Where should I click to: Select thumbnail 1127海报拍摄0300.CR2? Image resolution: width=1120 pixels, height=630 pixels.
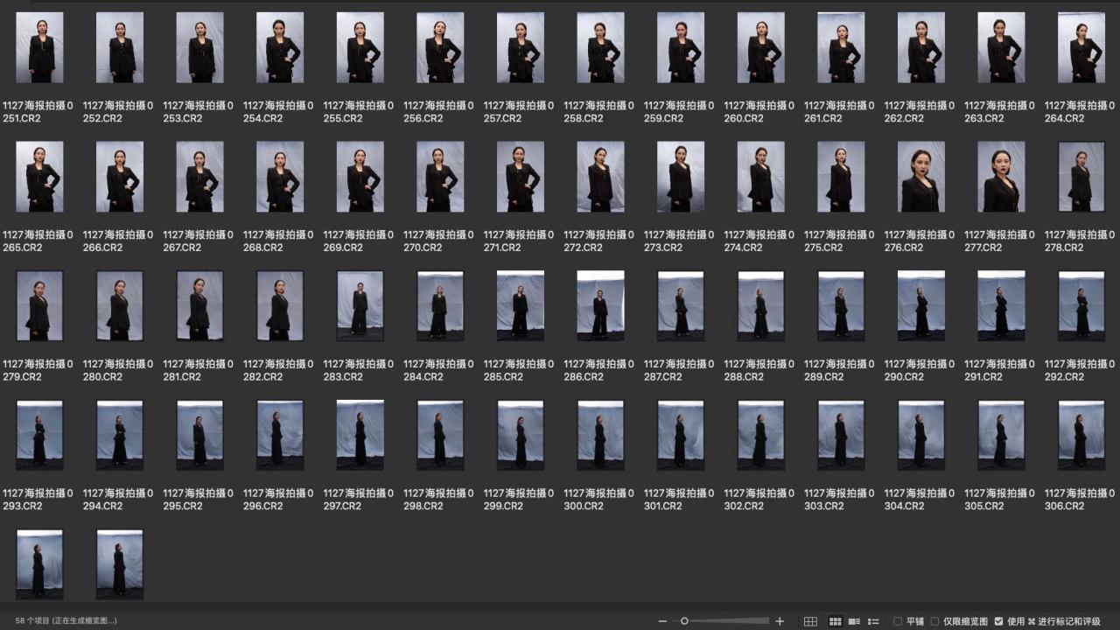tap(600, 435)
